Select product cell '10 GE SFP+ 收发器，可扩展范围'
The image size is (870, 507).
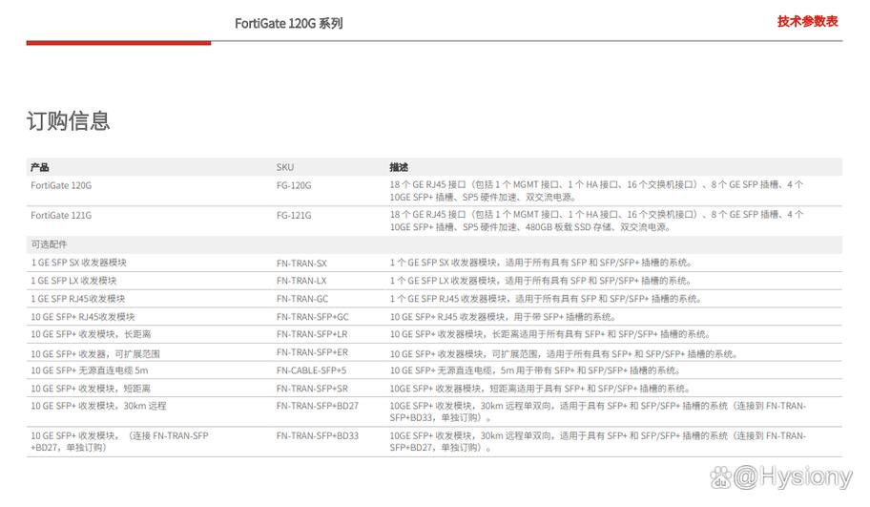(x=94, y=353)
